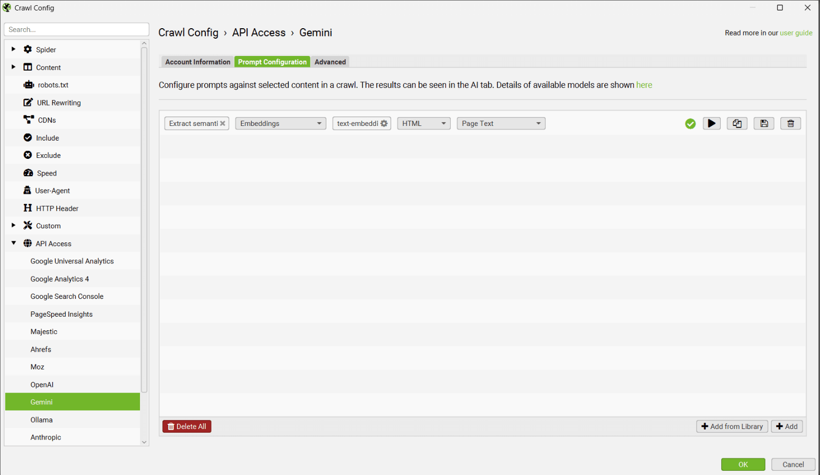Open the Embeddings type dropdown

280,123
